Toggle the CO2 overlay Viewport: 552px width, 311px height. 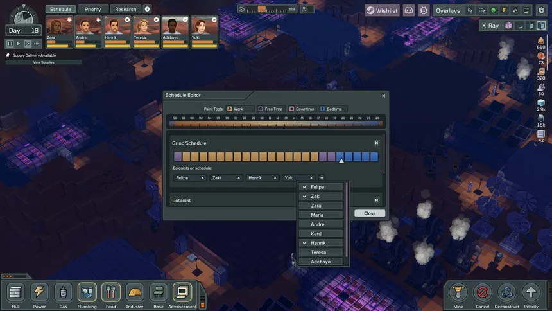tap(481, 10)
